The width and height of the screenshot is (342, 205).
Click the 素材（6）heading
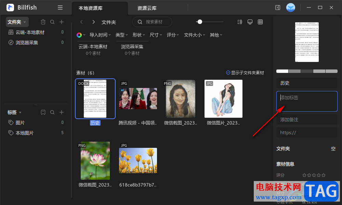(85, 73)
